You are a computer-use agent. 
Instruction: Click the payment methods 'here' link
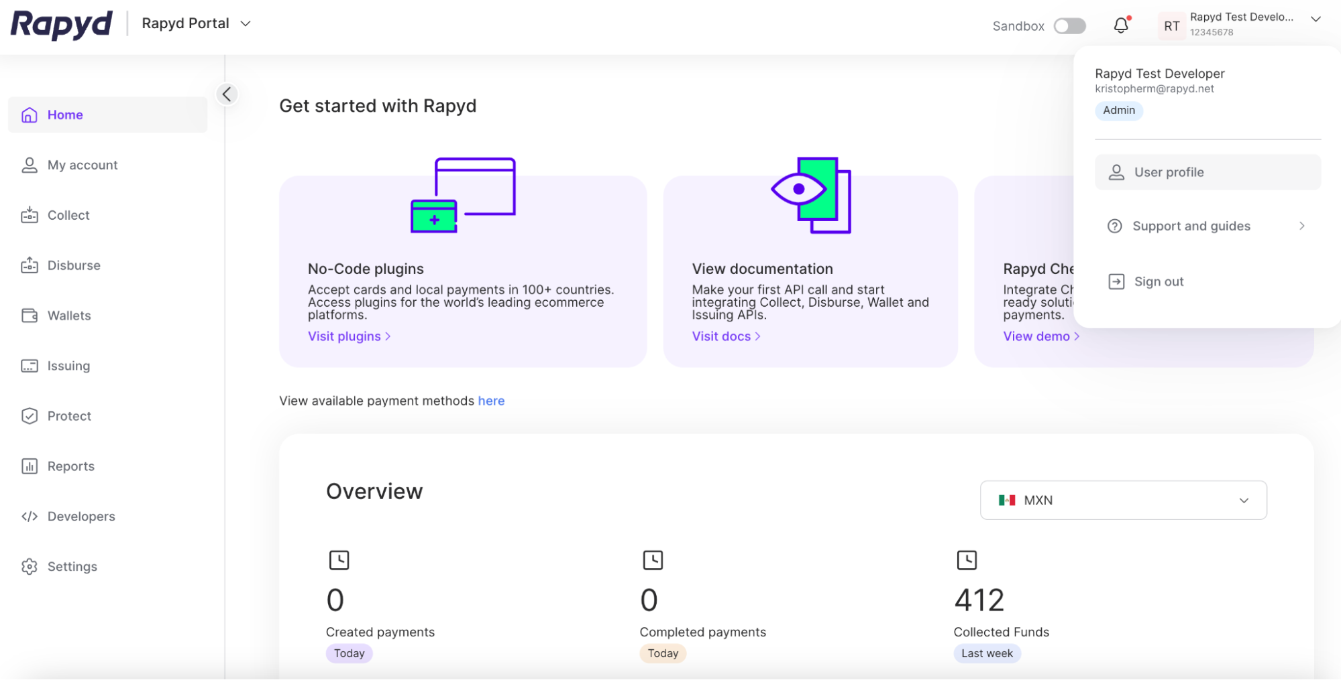(x=491, y=401)
